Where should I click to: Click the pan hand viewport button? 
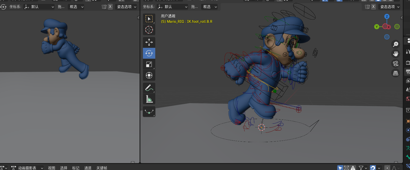tap(396, 54)
